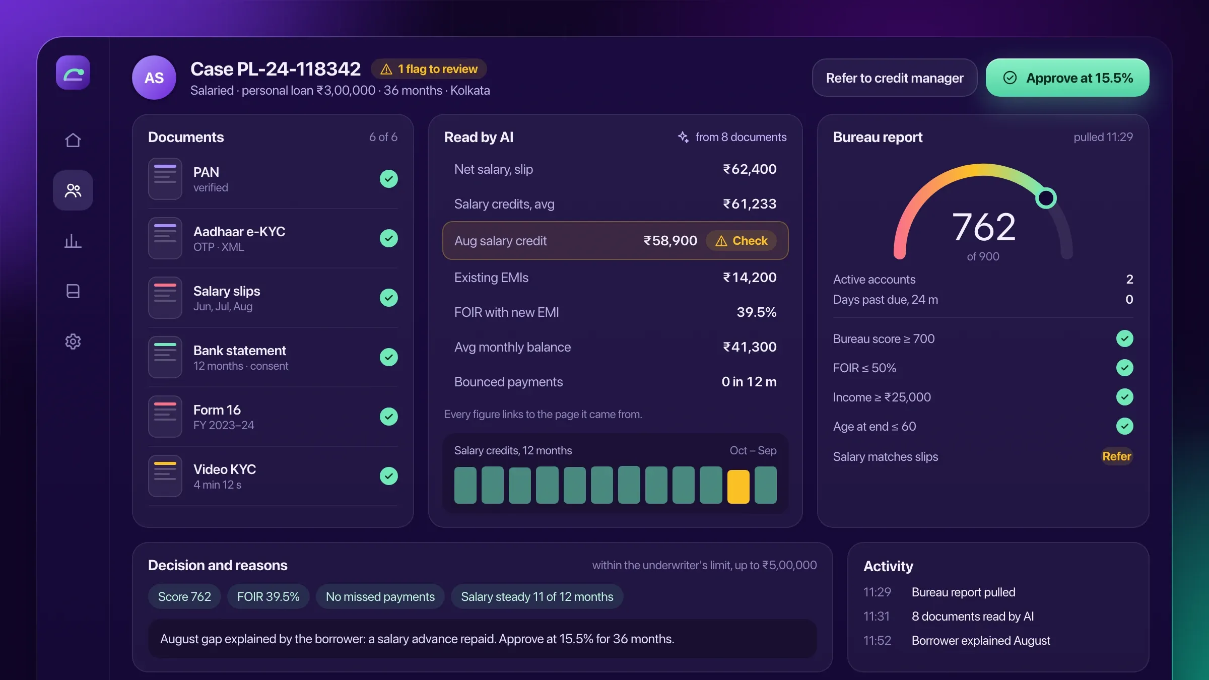Image resolution: width=1209 pixels, height=680 pixels.
Task: Click the Check warning on Aug salary credit
Action: coord(742,241)
